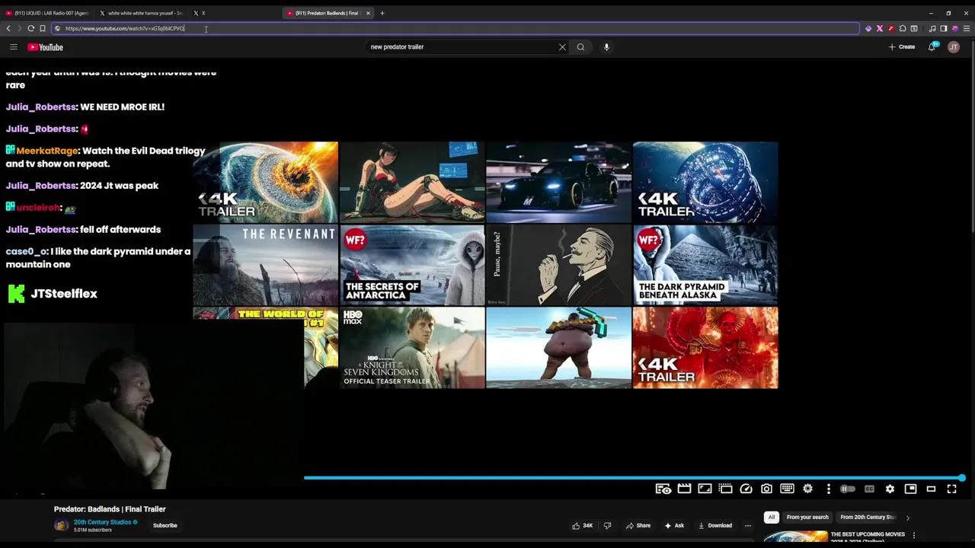Enter fullscreen video mode
The width and height of the screenshot is (975, 548).
(951, 489)
